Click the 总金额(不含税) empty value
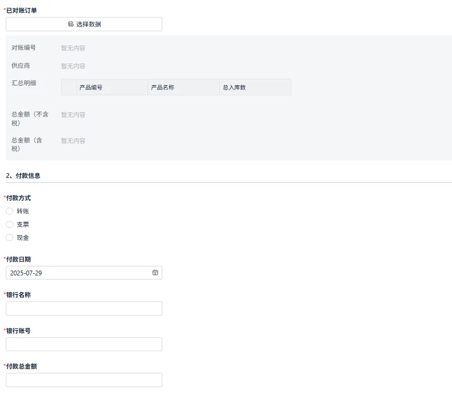 pos(73,115)
